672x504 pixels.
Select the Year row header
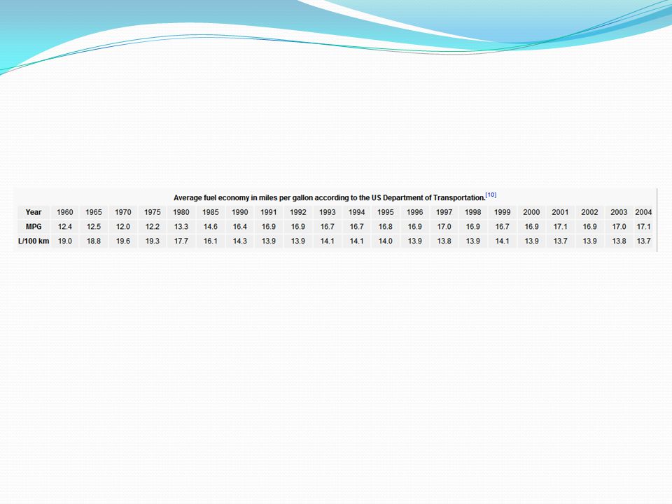34,212
